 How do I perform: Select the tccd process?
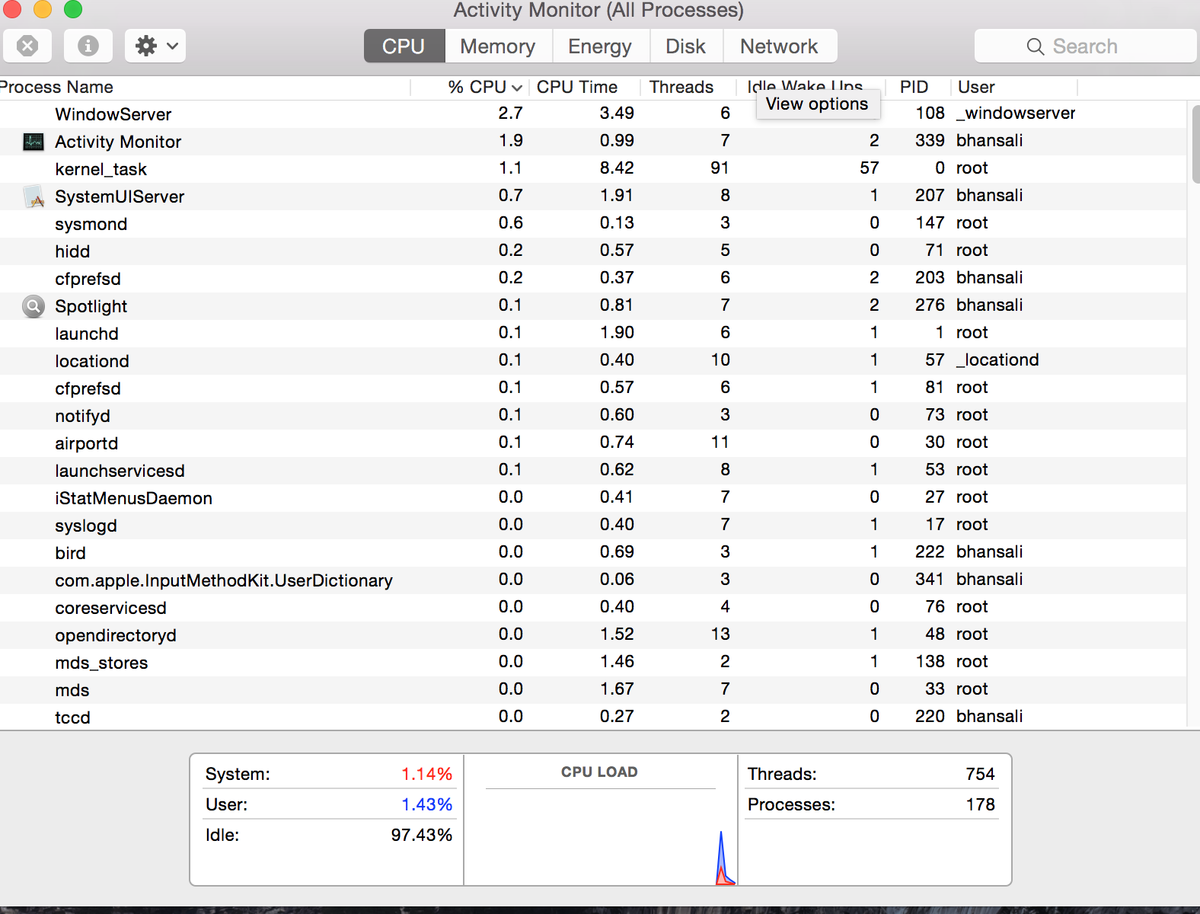(593, 717)
